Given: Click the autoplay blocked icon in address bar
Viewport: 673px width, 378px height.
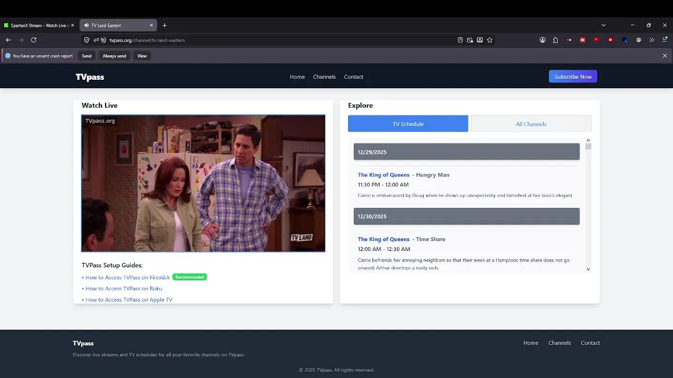Looking at the screenshot, I should pos(104,40).
